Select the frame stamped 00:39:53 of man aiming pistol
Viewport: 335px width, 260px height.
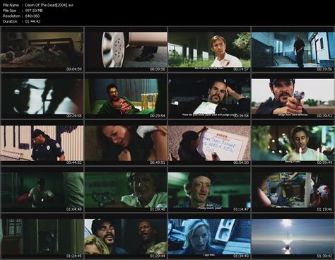[293, 96]
